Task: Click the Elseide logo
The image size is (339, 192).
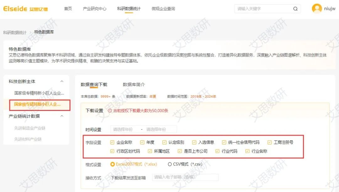Action: (25, 9)
